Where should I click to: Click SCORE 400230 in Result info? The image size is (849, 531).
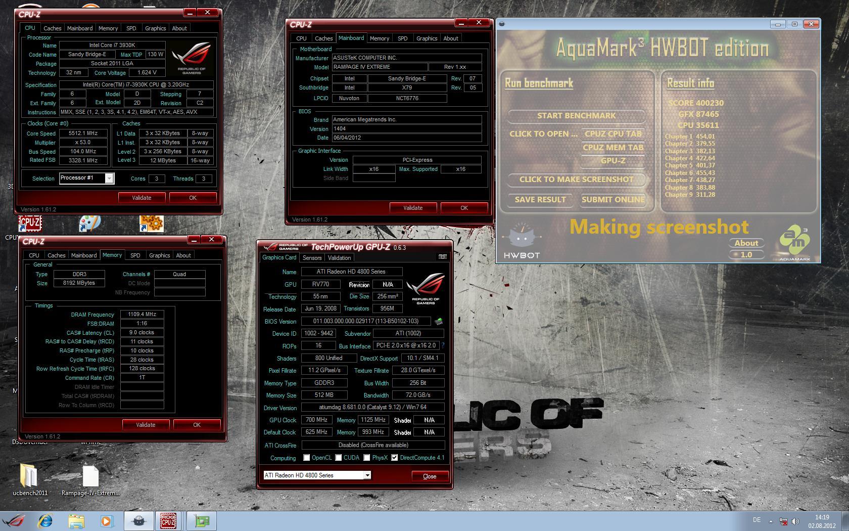[x=696, y=103]
